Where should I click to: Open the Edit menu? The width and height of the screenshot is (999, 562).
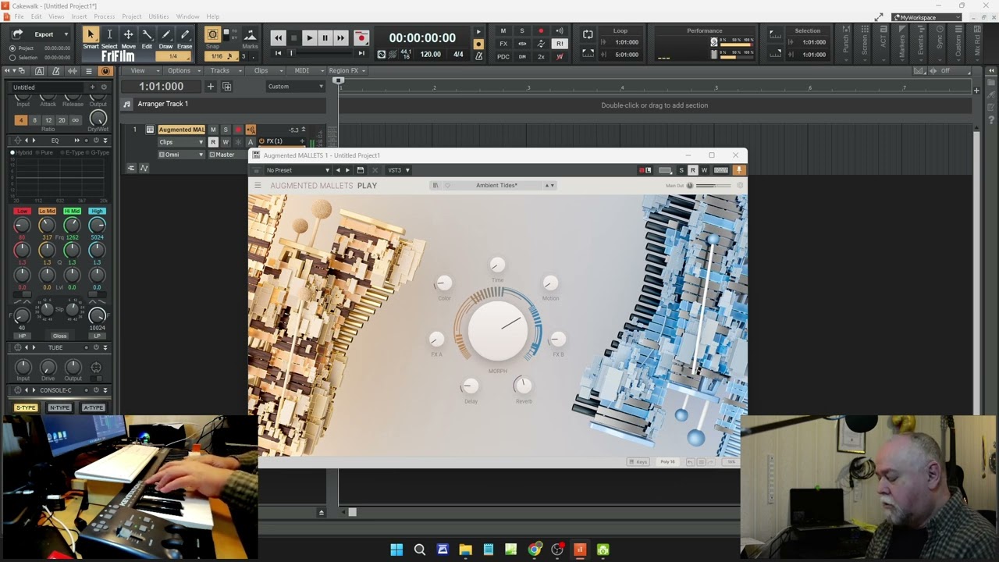tap(36, 16)
